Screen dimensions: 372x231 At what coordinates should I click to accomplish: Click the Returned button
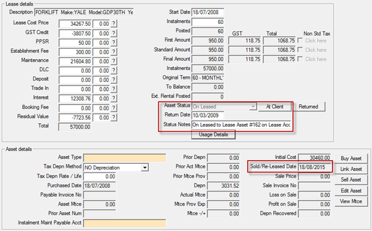coord(308,107)
